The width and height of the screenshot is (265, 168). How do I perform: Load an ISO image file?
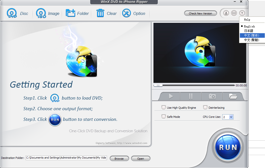[48, 13]
